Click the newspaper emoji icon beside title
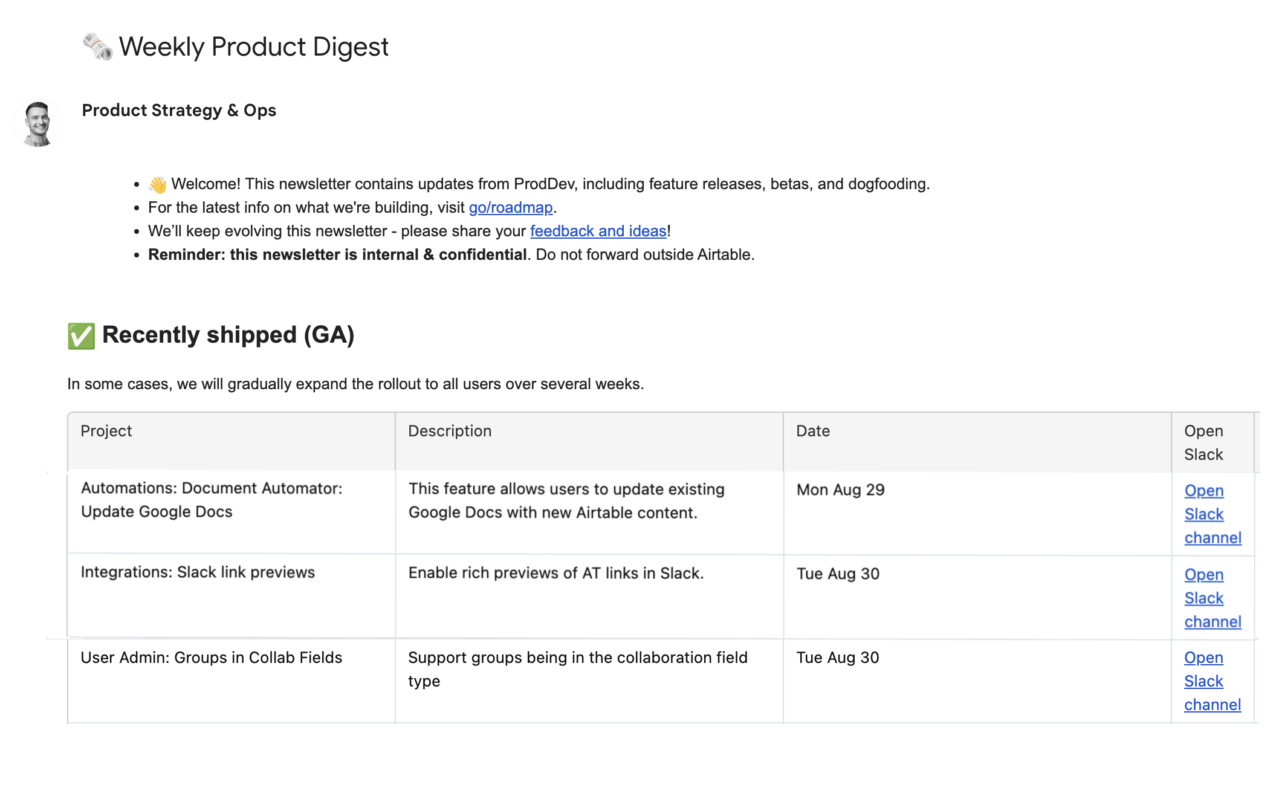 [97, 47]
